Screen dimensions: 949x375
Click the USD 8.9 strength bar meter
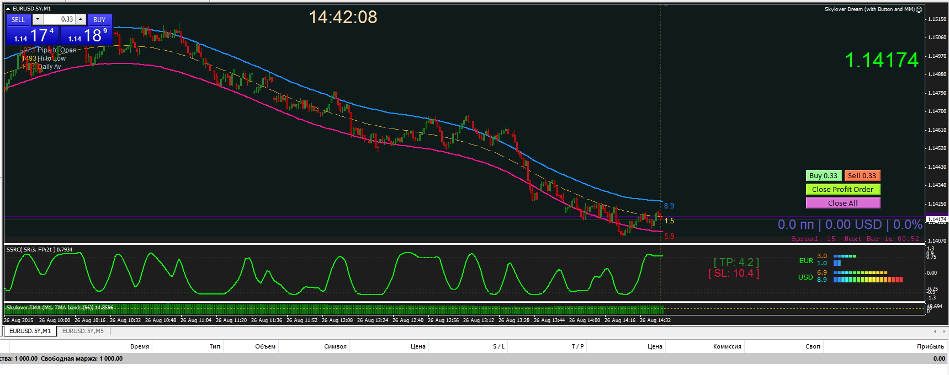[x=868, y=280]
